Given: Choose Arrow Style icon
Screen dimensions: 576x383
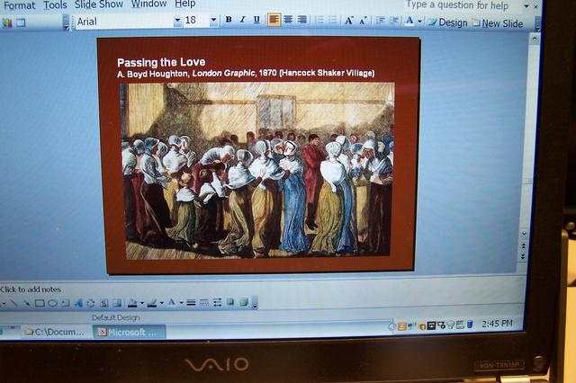Looking at the screenshot, I should [x=218, y=302].
